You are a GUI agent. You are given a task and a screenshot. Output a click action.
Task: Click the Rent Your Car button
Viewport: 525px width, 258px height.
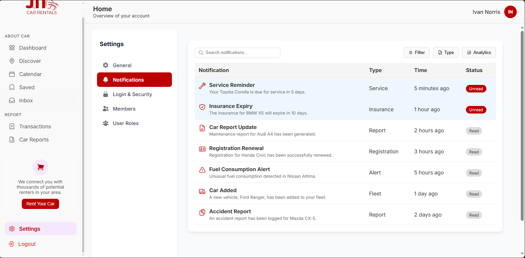coord(40,204)
